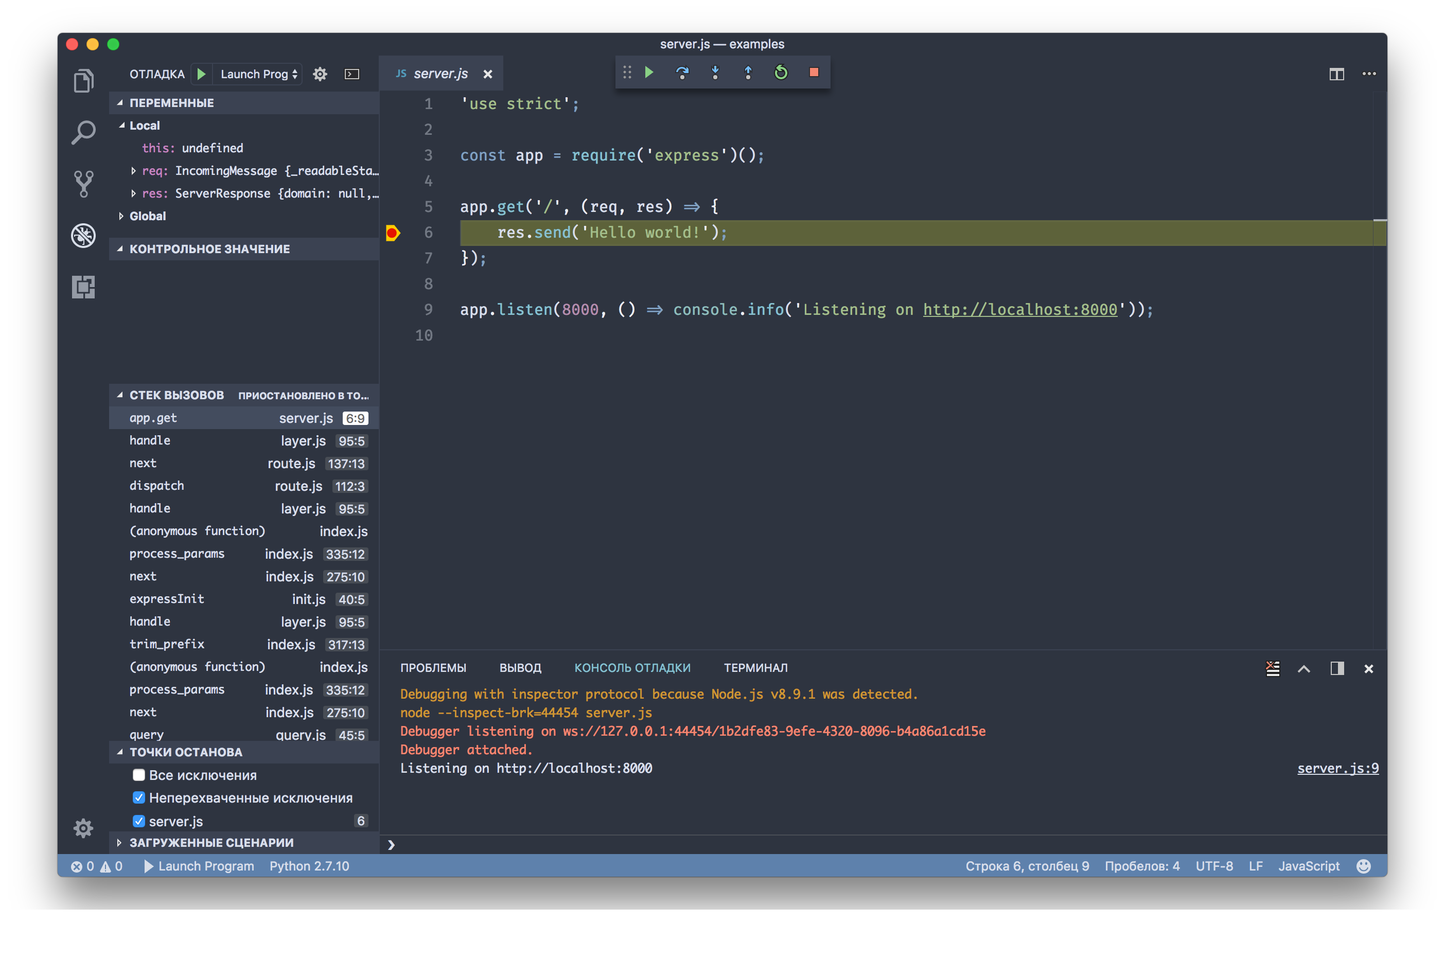The height and width of the screenshot is (959, 1445).
Task: Open the server.js:9 source link
Action: 1337,768
